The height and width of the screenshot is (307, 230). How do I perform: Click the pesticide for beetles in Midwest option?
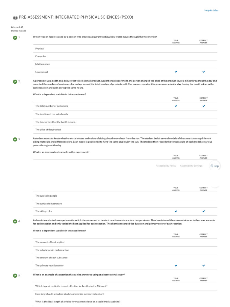click(x=125, y=286)
